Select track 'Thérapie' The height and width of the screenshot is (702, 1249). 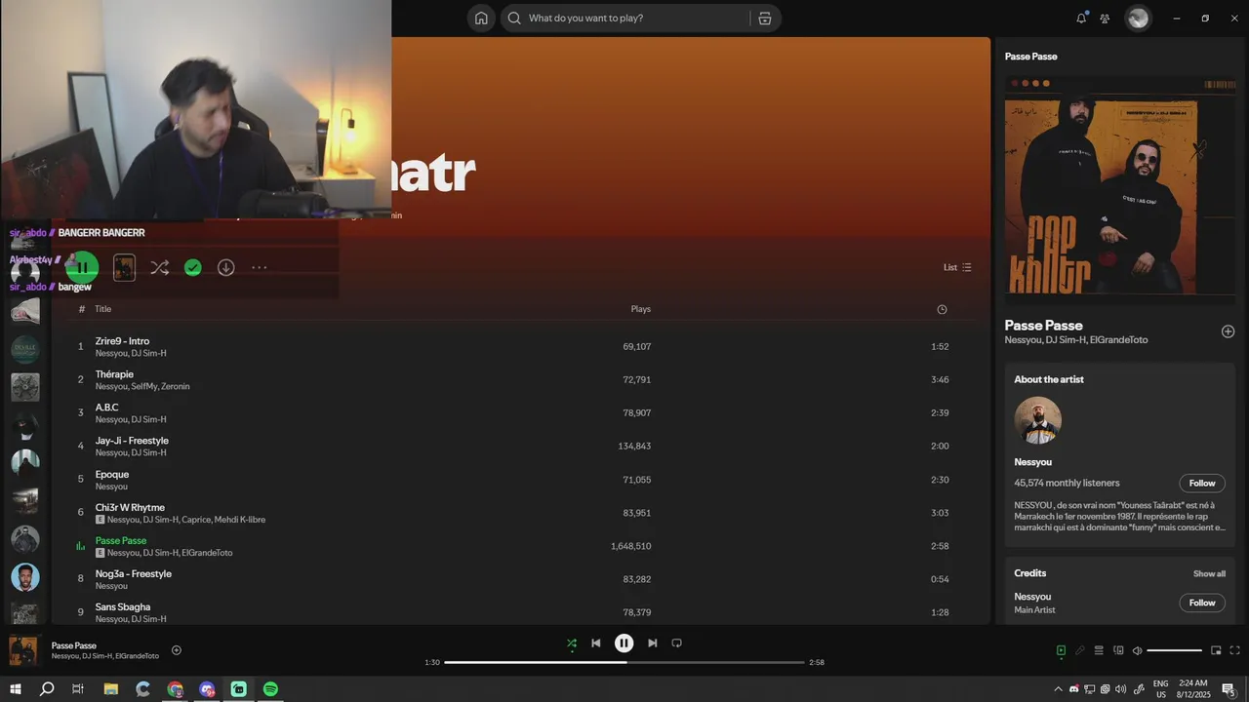[114, 374]
